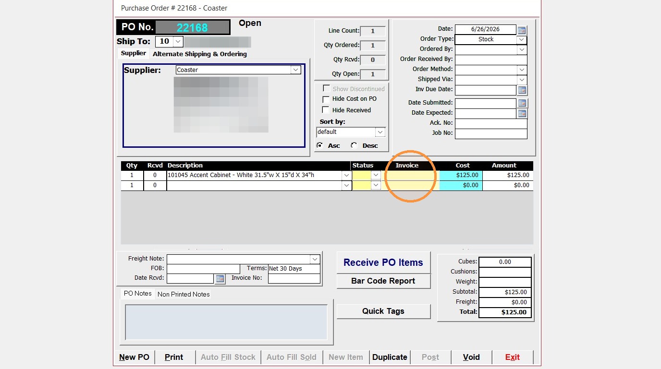Open Status dropdown on the empty second row
The height and width of the screenshot is (369, 661).
(x=376, y=185)
